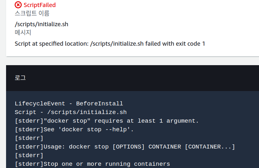Click the CONTAINER [CONTAINER...] text in usage line
Screen dimensions: 259x168
click(x=192, y=147)
